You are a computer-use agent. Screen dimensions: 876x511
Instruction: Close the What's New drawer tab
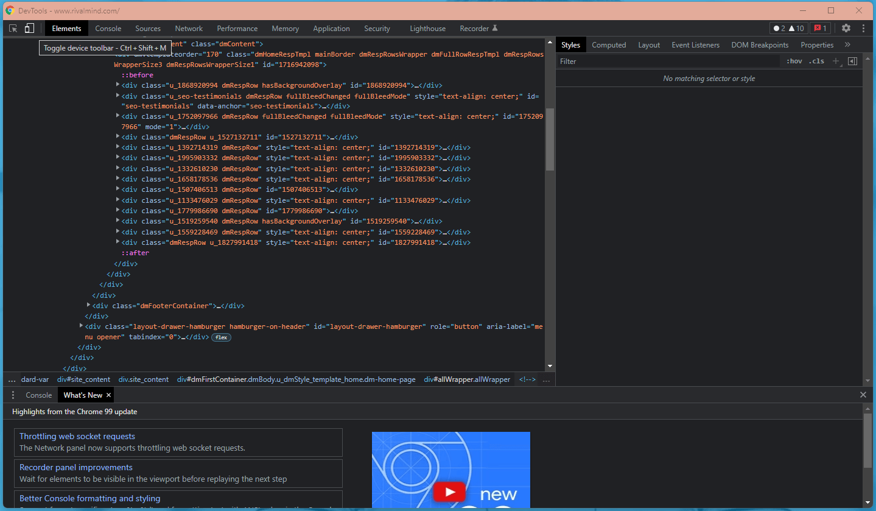click(x=108, y=395)
